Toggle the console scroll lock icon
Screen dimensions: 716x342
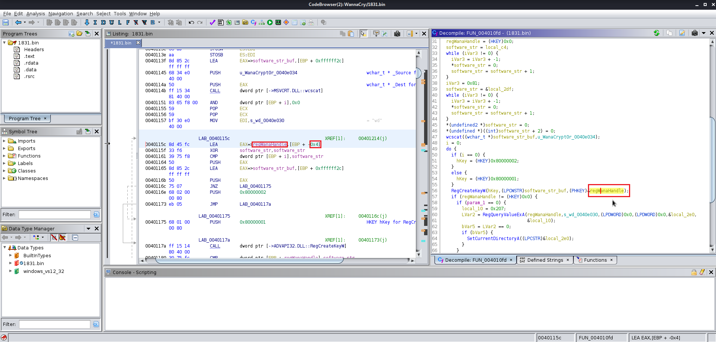pos(694,272)
